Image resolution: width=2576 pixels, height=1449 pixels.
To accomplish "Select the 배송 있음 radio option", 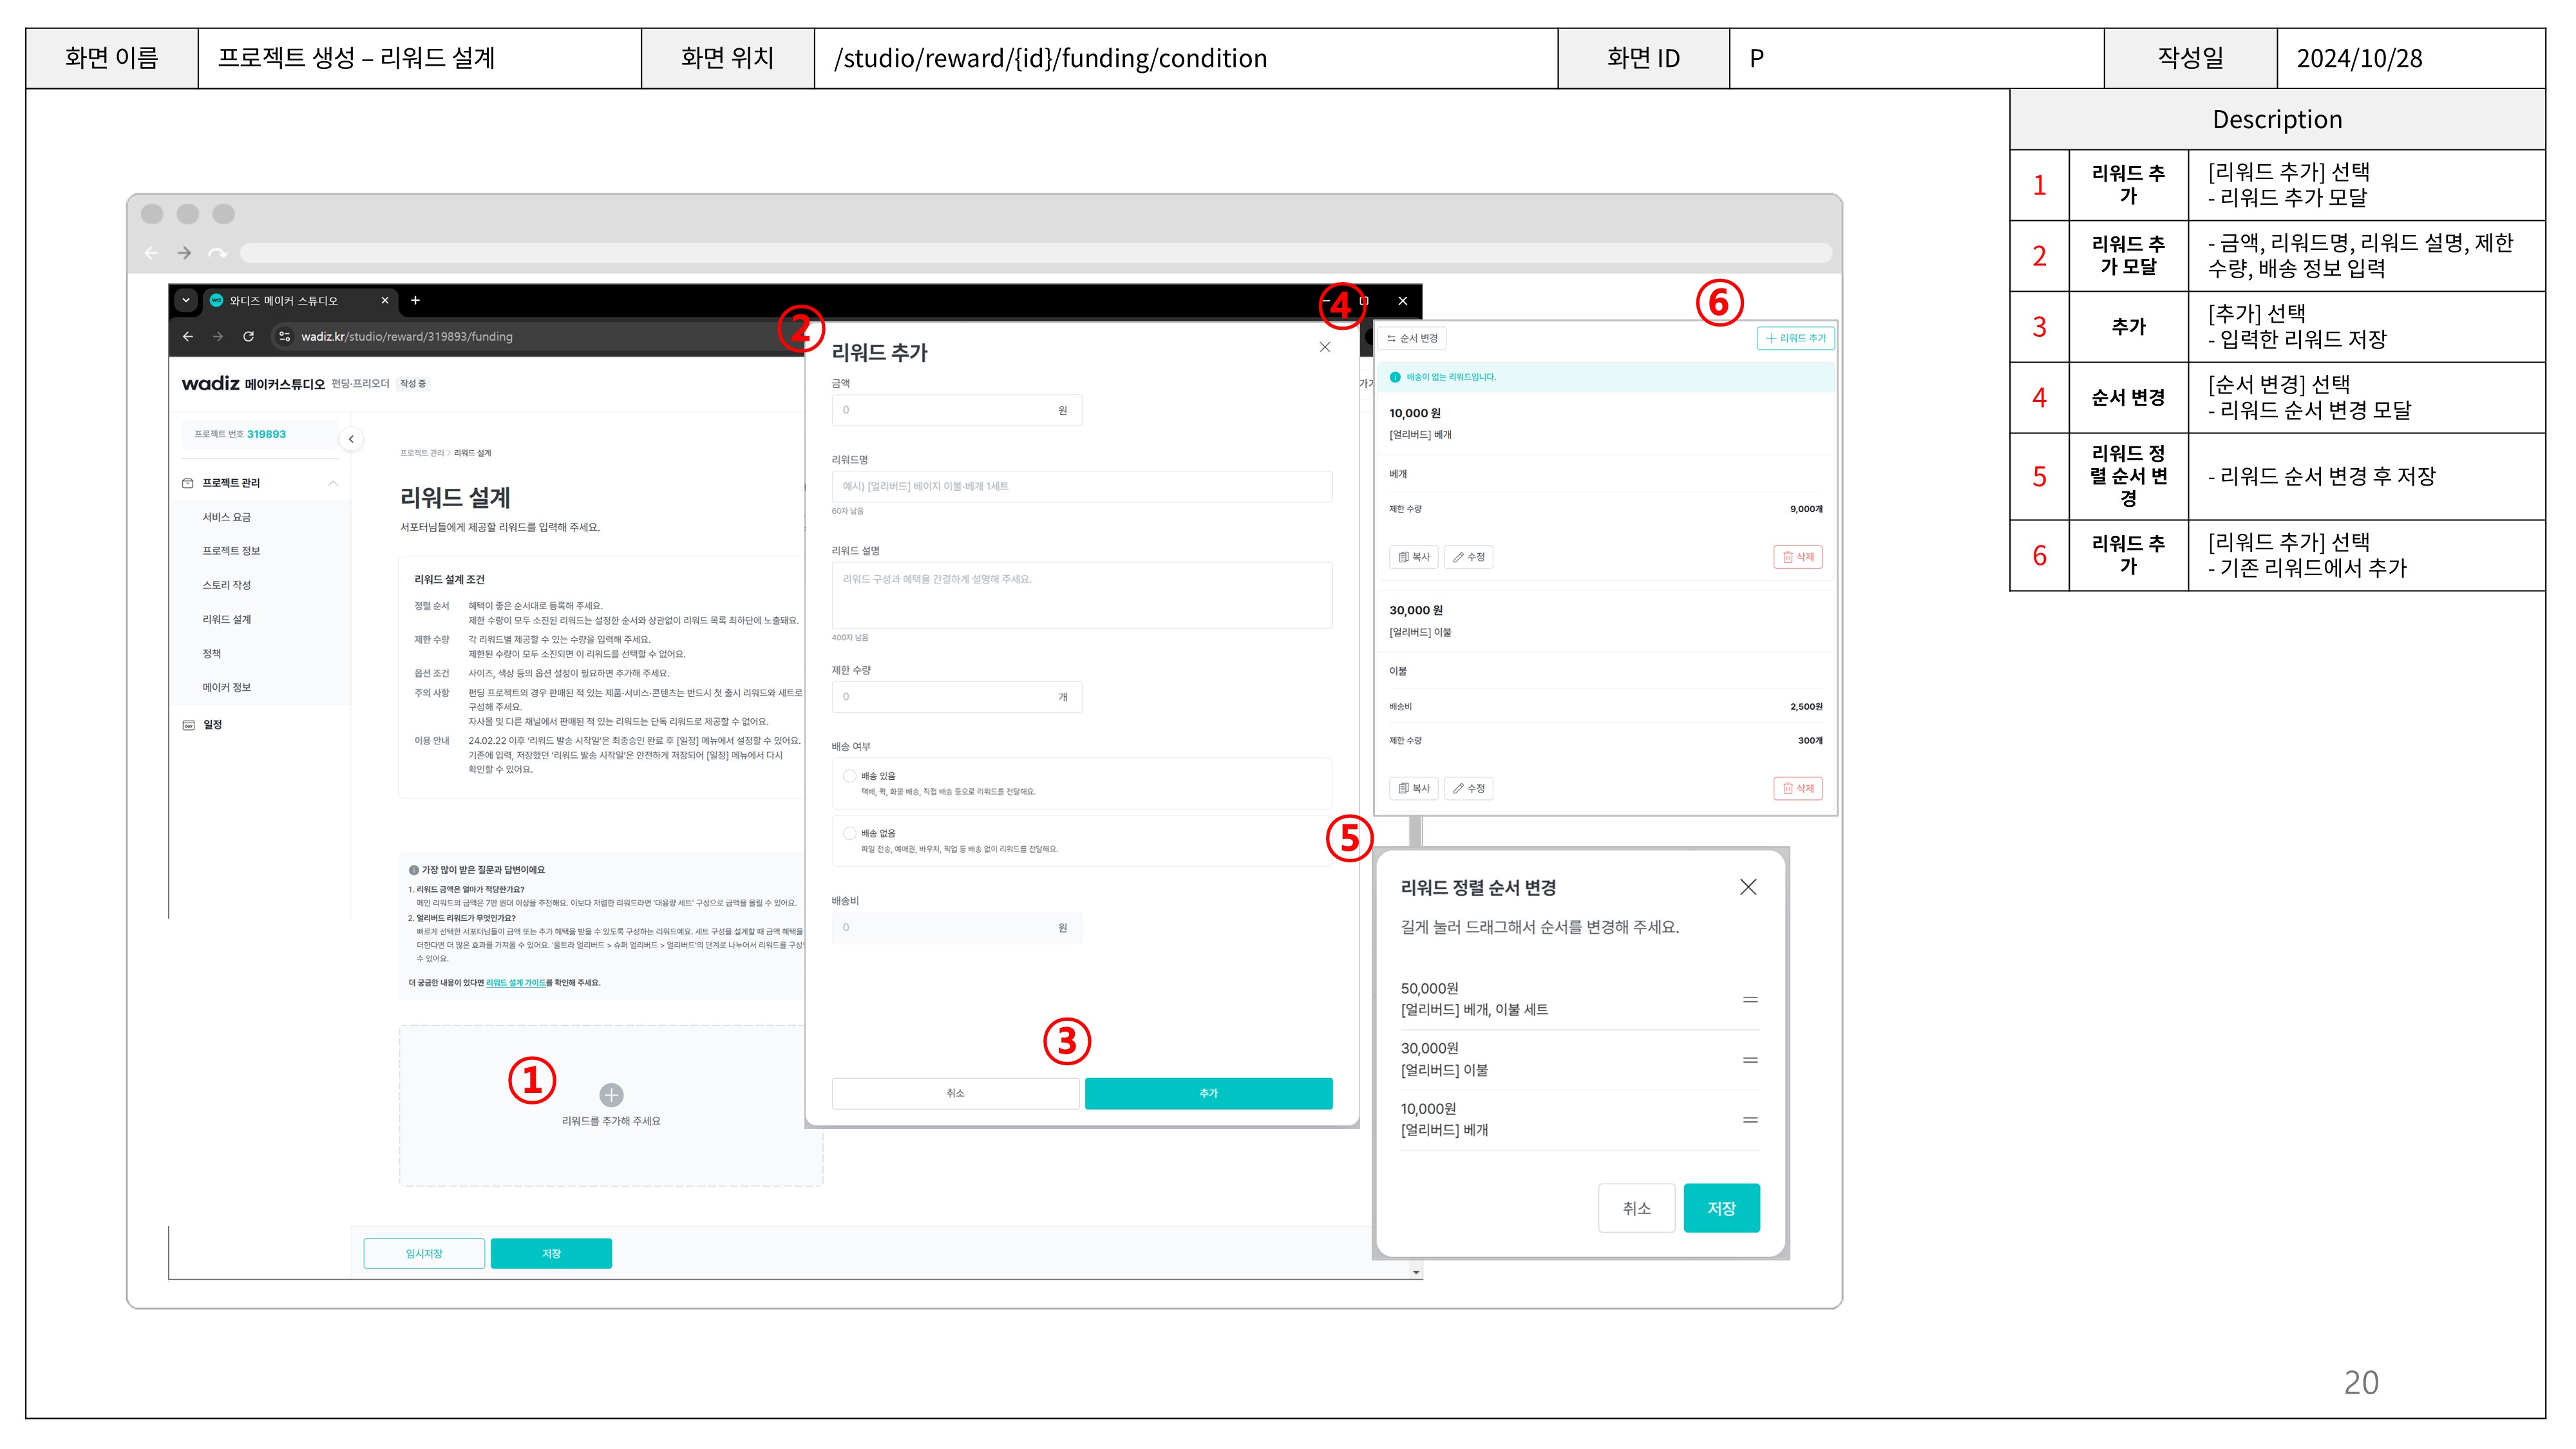I will pos(849,776).
